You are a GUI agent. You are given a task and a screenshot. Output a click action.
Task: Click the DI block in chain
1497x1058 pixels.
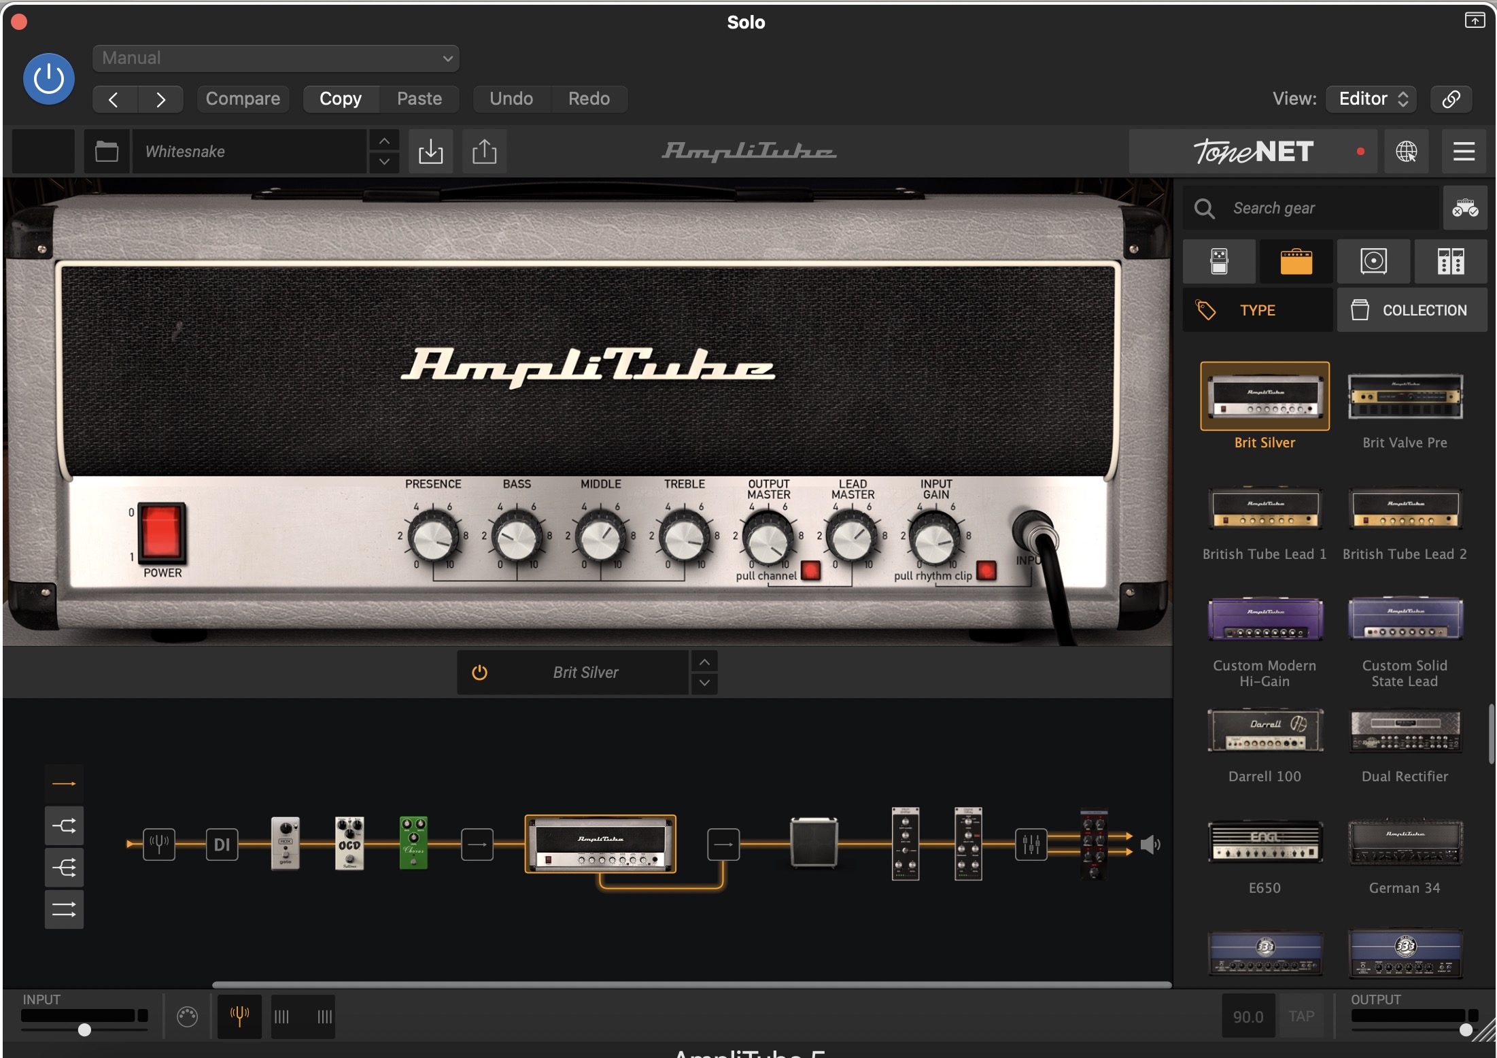click(x=222, y=844)
